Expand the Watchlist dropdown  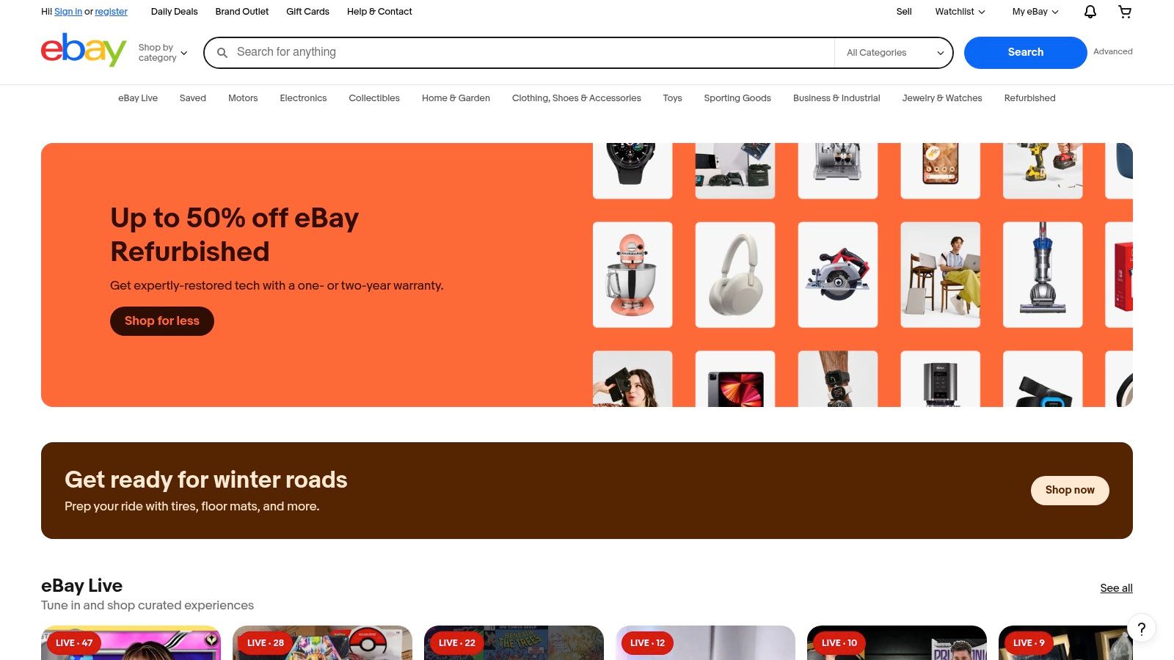coord(960,12)
